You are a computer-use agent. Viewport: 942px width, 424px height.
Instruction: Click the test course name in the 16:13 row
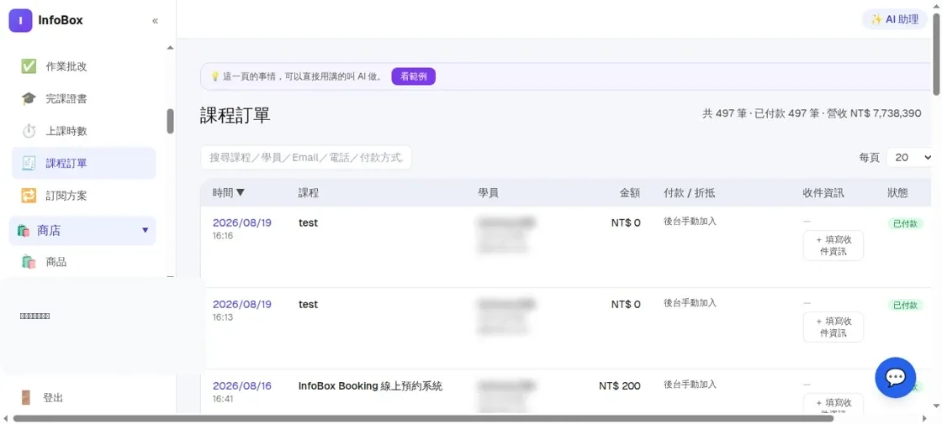(308, 304)
